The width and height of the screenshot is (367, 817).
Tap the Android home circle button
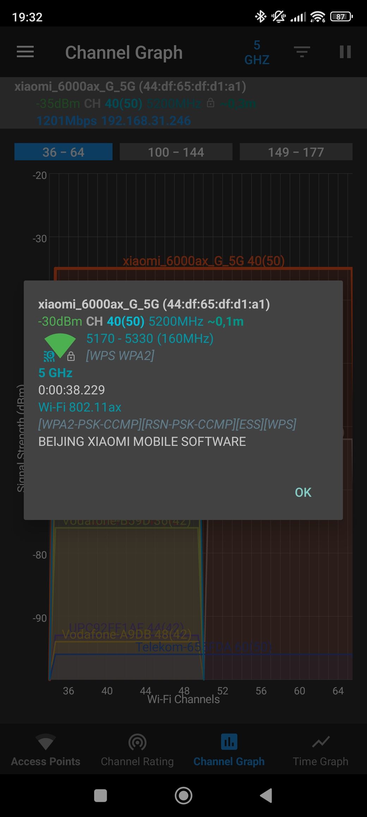183,796
